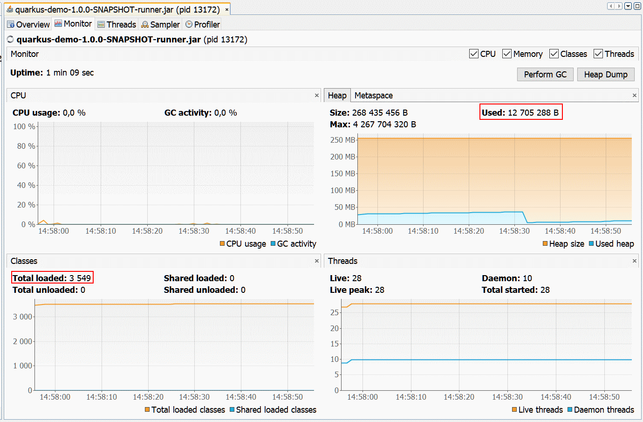
Task: Click the heap Size: 268 435 456 B value
Action: (369, 113)
